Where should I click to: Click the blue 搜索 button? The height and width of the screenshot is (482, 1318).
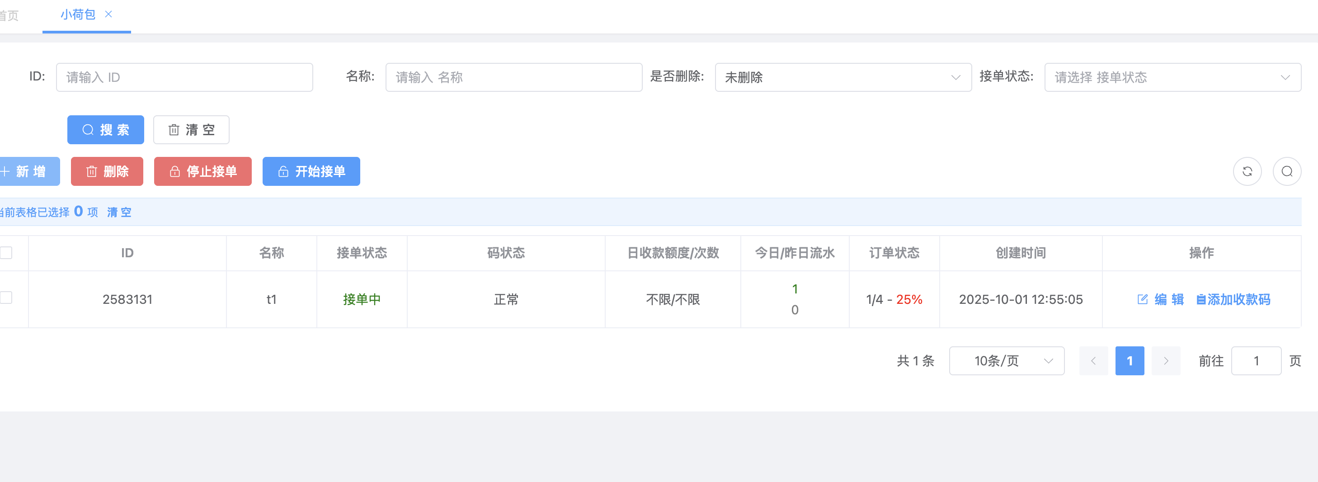click(105, 130)
